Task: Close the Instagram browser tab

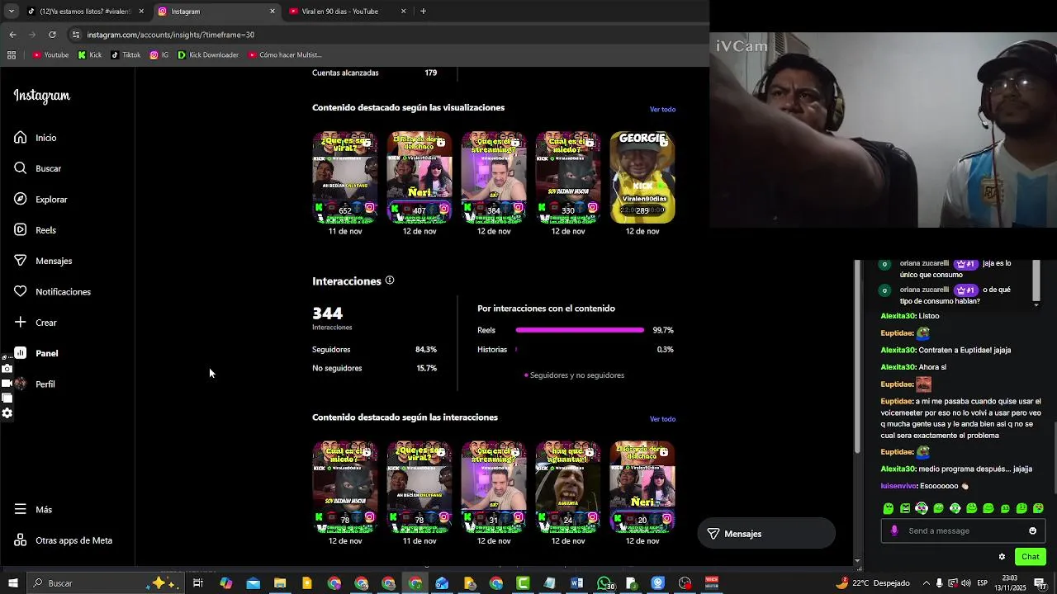Action: pyautogui.click(x=273, y=12)
